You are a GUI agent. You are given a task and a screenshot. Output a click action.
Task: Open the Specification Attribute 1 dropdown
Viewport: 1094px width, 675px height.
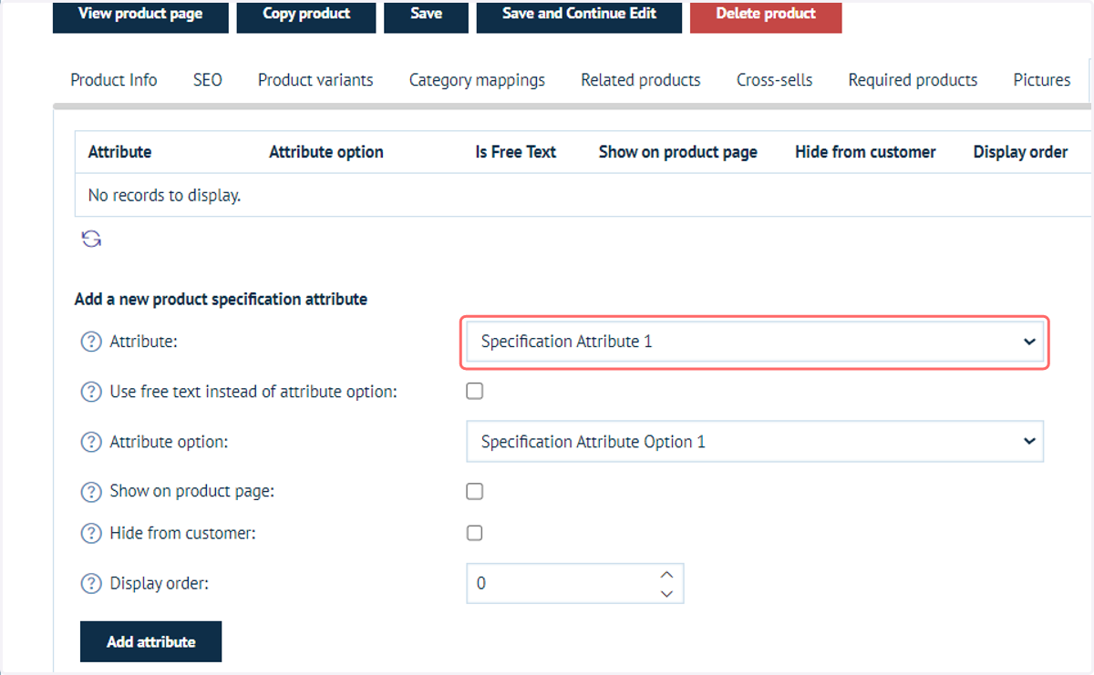pos(755,343)
